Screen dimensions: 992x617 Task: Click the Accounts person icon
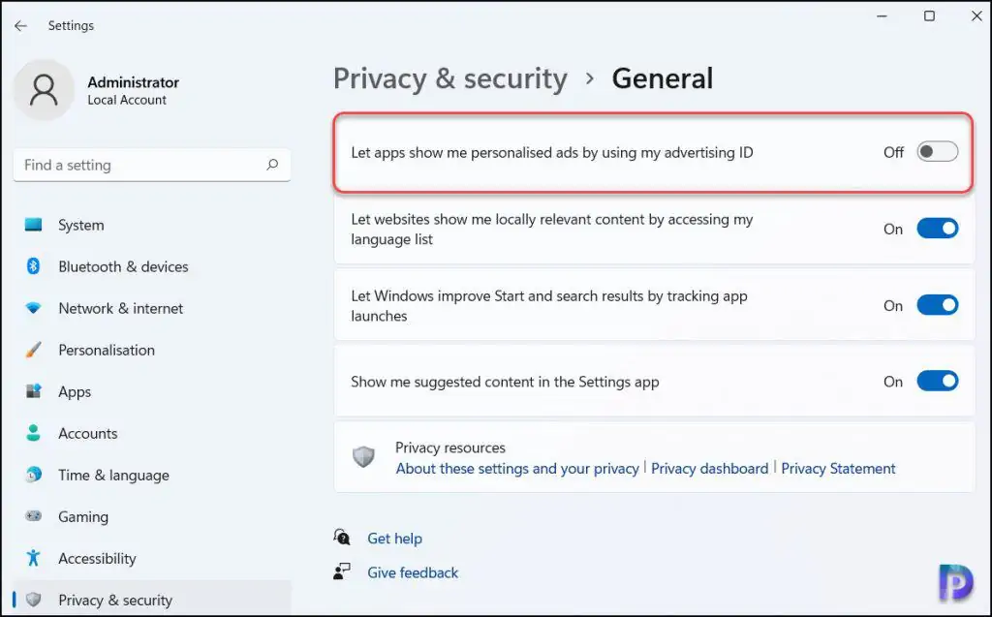34,433
